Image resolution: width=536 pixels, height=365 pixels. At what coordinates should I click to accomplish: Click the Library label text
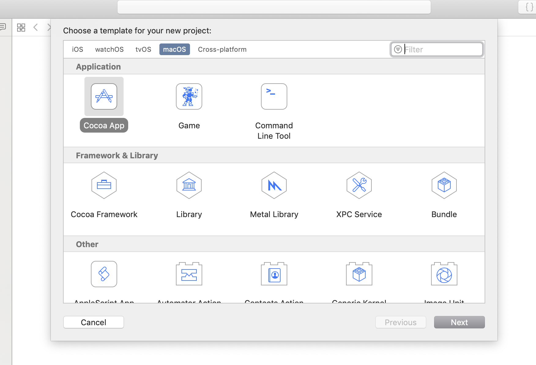[189, 214]
